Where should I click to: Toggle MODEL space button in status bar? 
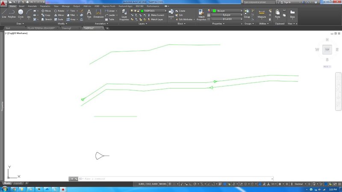coord(163,184)
